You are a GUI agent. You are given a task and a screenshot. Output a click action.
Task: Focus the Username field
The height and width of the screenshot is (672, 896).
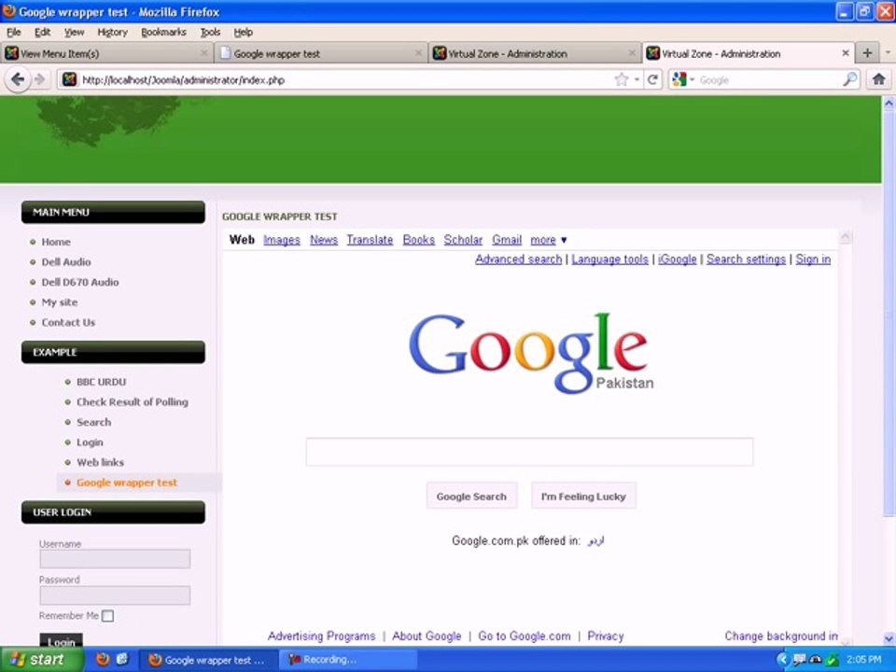point(115,558)
